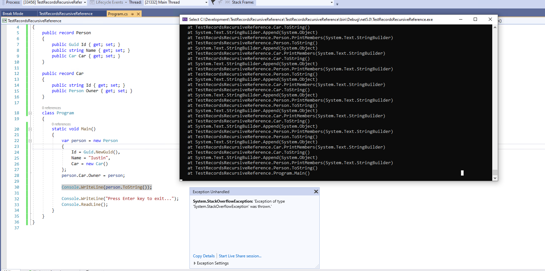Image resolution: width=545 pixels, height=271 pixels.
Task: Click the Console.WriteLine(person.ToString()) line
Action: [107, 187]
